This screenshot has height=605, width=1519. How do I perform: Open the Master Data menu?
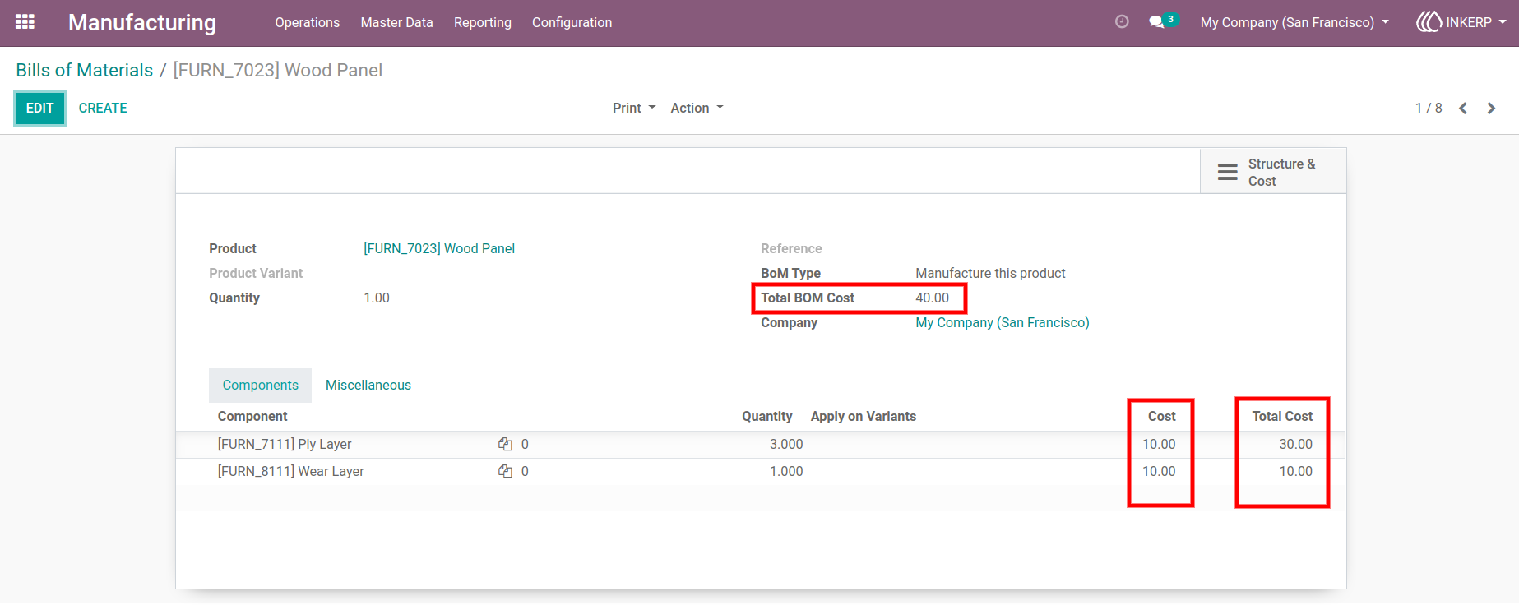click(396, 22)
